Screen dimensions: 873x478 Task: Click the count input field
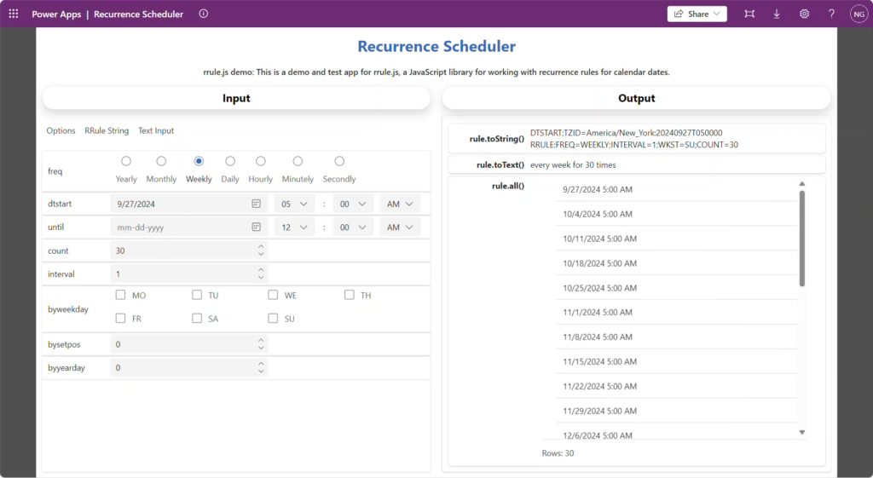tap(188, 251)
